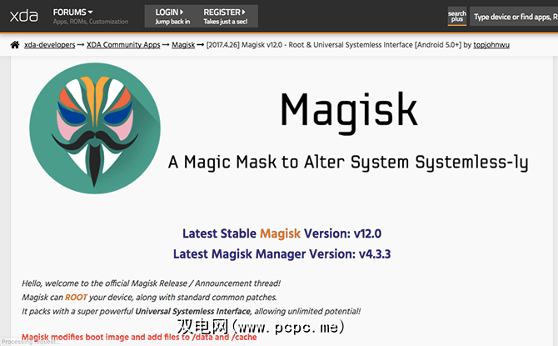
Task: Click the LOGIN button
Action: coord(172,17)
